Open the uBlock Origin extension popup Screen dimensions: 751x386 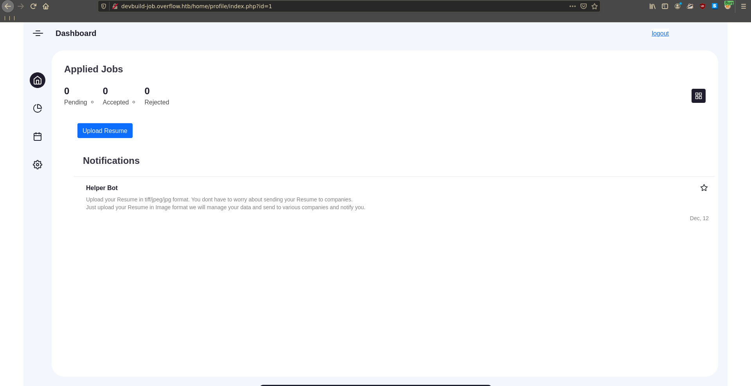click(x=702, y=6)
